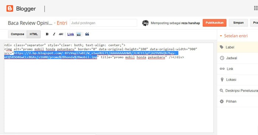The image size is (258, 135).
Task: Open the Deskripsi Penelusuran settings
Action: coord(238,90)
